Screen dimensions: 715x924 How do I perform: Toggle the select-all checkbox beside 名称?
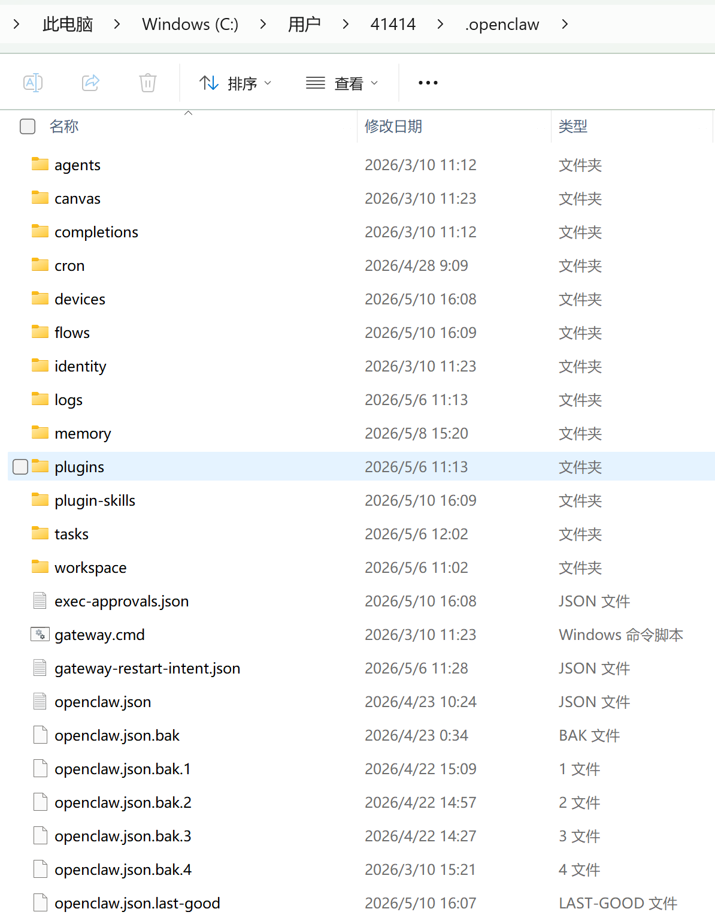(28, 126)
